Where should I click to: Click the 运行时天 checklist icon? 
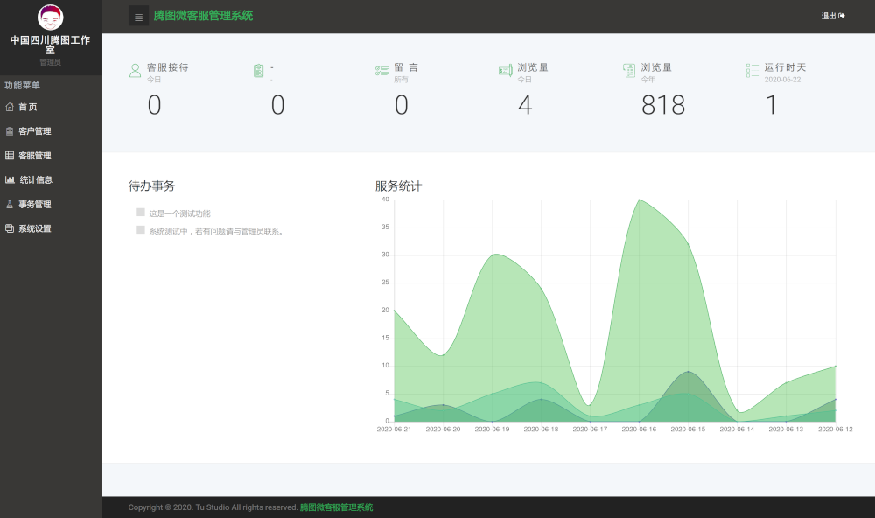[752, 71]
